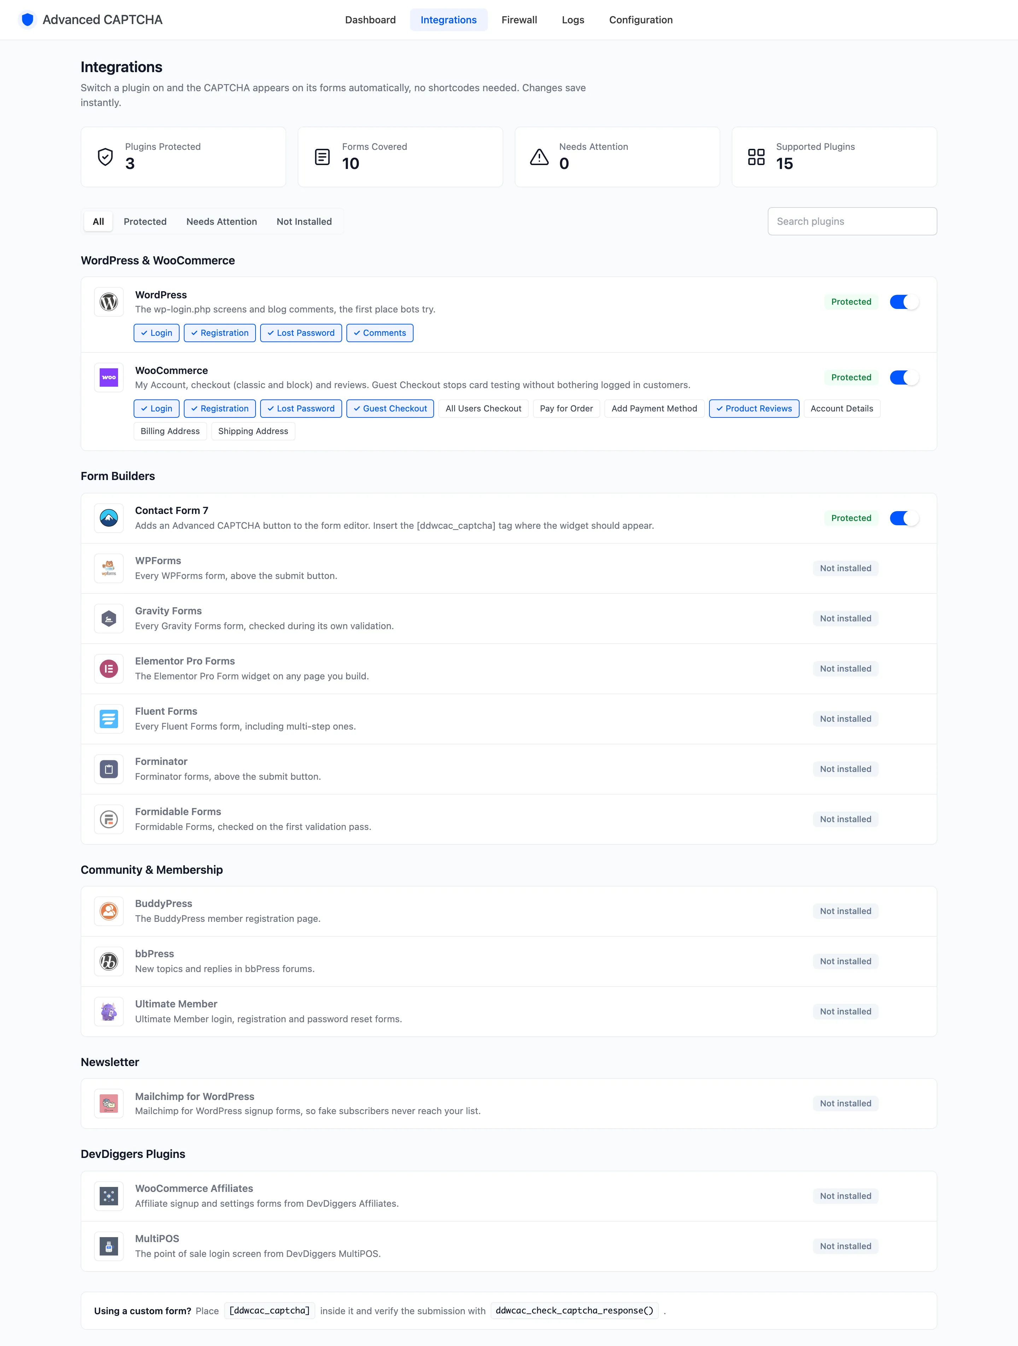Click the Plugins Protected stat card
The width and height of the screenshot is (1018, 1346).
coord(183,157)
